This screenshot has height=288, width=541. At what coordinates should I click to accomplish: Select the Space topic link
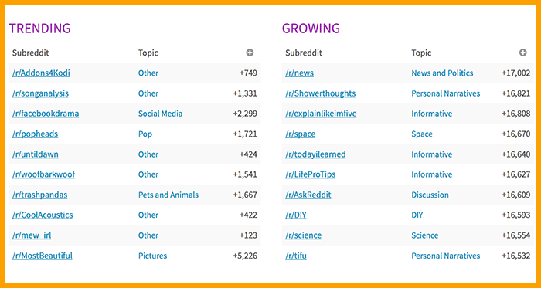point(420,134)
